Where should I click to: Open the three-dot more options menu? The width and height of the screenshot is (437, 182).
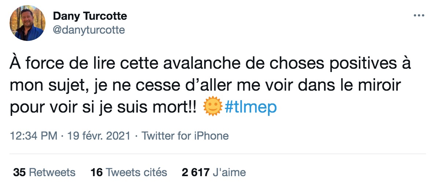click(419, 16)
